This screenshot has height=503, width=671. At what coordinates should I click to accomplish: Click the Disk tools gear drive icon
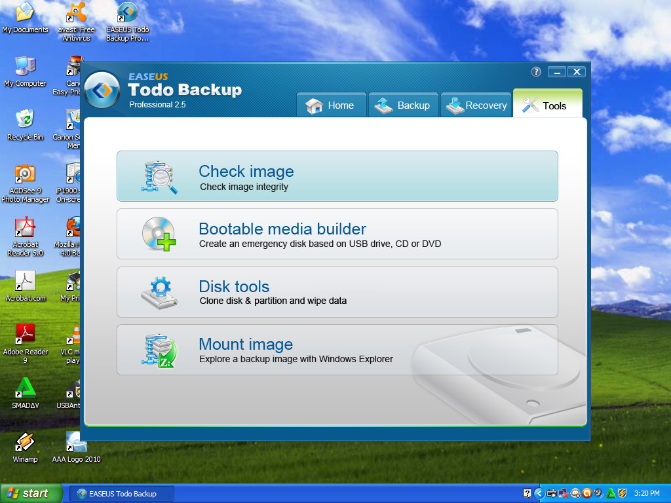(x=159, y=293)
